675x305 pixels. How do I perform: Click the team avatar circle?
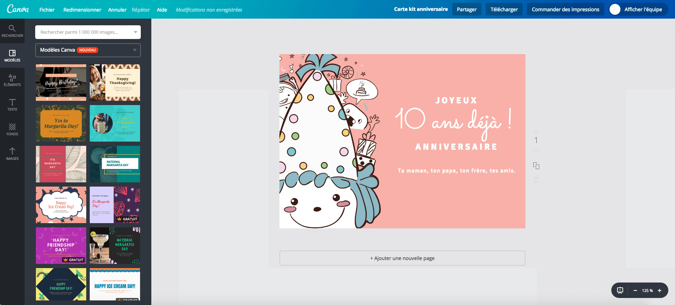click(615, 9)
